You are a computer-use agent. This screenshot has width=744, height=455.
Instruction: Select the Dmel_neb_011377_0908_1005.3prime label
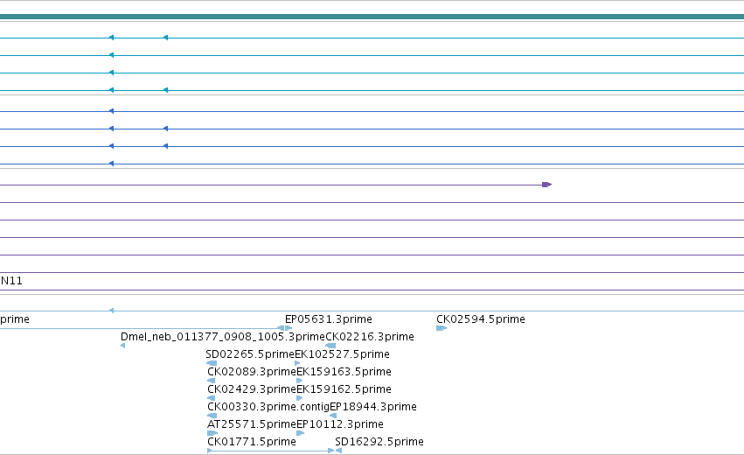[x=223, y=337]
